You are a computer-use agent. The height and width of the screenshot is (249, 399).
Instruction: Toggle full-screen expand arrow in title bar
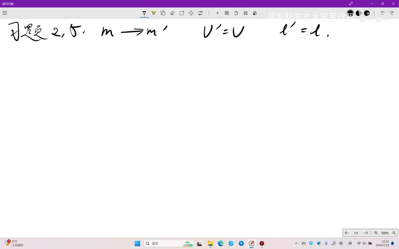(x=351, y=3)
